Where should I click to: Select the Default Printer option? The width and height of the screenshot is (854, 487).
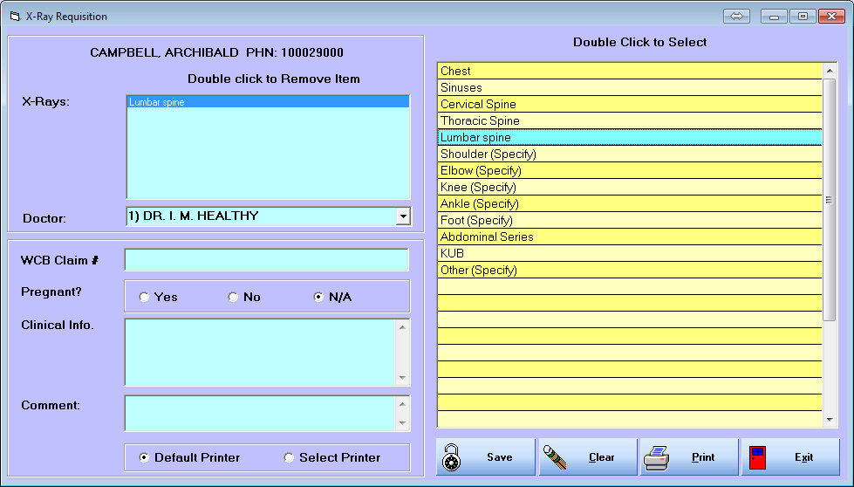144,458
